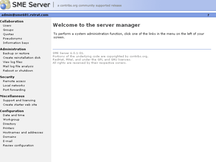
Task: Click the Local networks link
Action: (14, 85)
